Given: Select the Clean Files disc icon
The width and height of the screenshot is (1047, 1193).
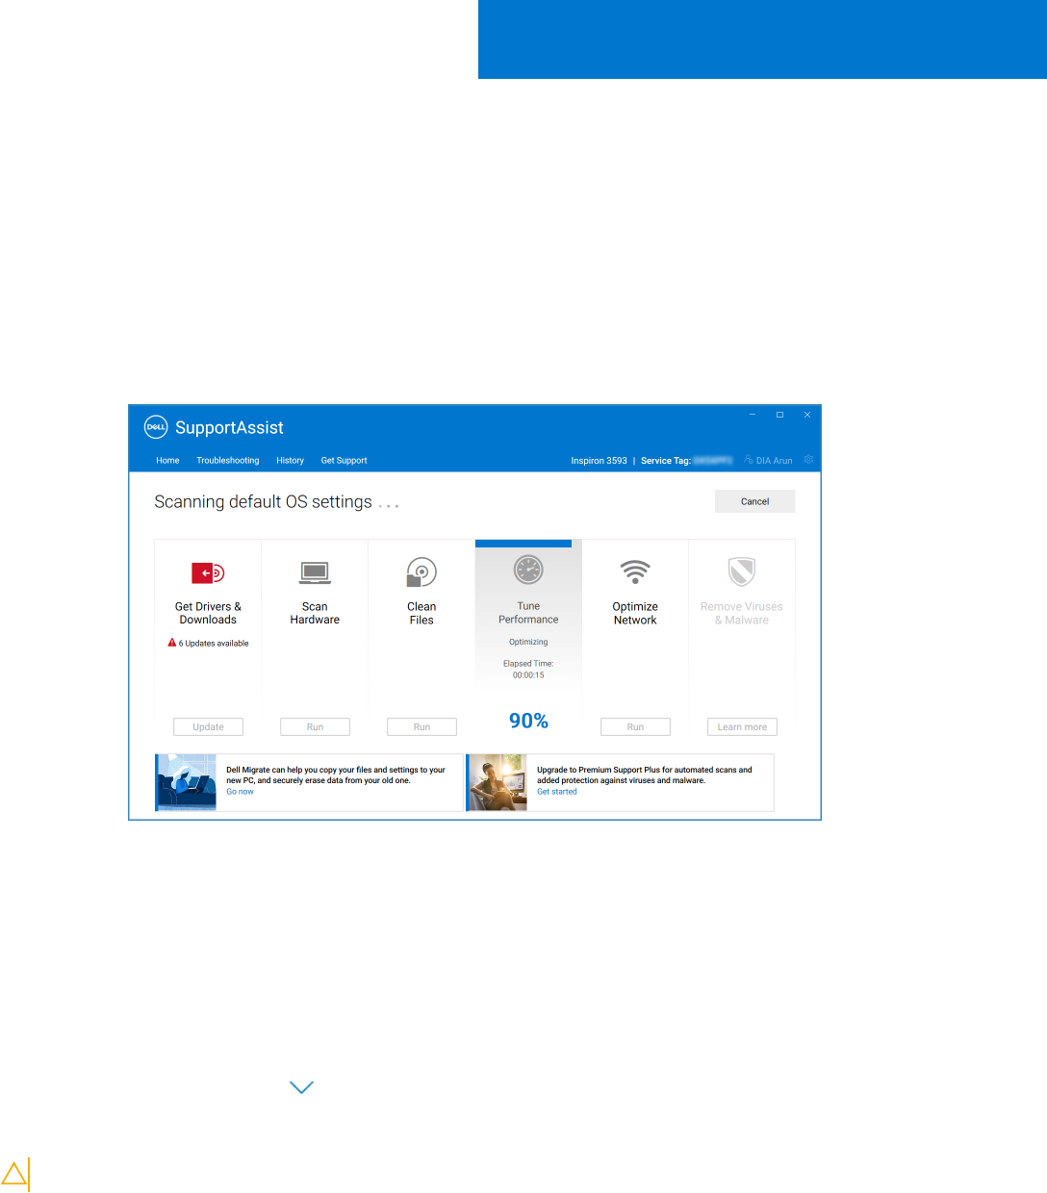Looking at the screenshot, I should 421,572.
